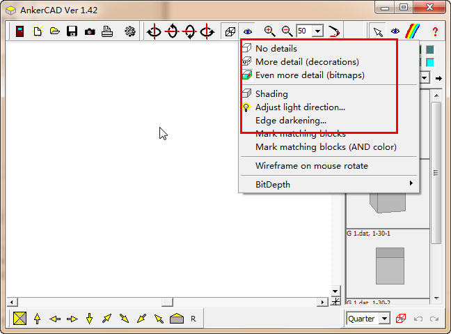This screenshot has height=334, width=451.
Task: Click the canvas scroll right arrow
Action: pos(322,302)
